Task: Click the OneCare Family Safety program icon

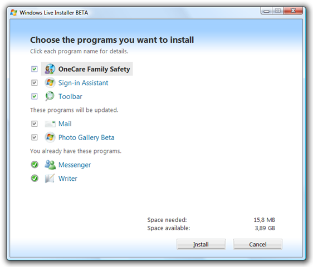Action: click(x=50, y=69)
